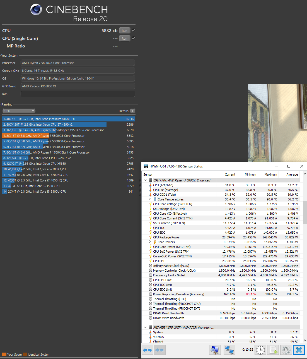The width and height of the screenshot is (307, 359).
Task: Click thermometer icon beside CPU (Tctl/Tdie)
Action: tap(151, 185)
